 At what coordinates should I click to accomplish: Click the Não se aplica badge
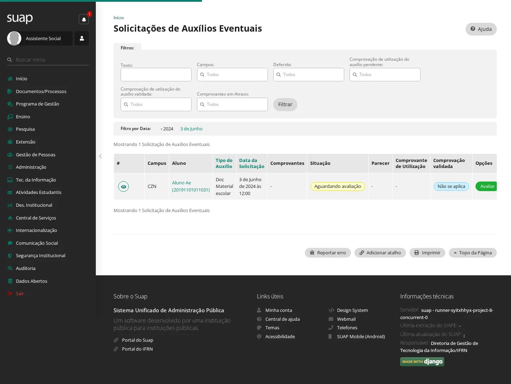(x=451, y=186)
